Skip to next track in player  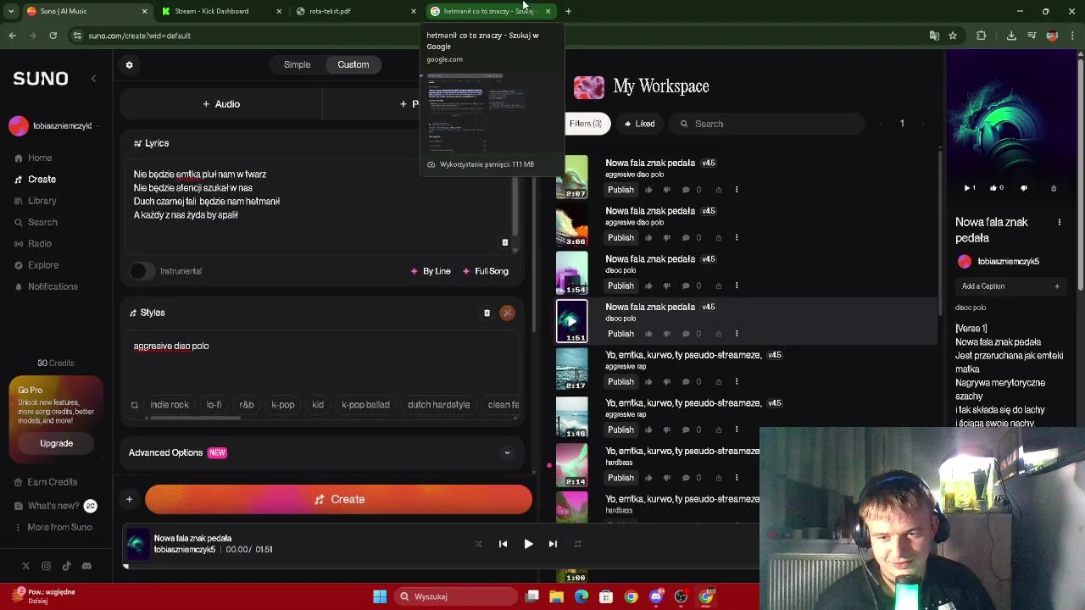[553, 544]
